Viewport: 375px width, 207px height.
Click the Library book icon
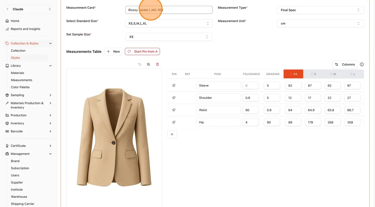click(7, 66)
